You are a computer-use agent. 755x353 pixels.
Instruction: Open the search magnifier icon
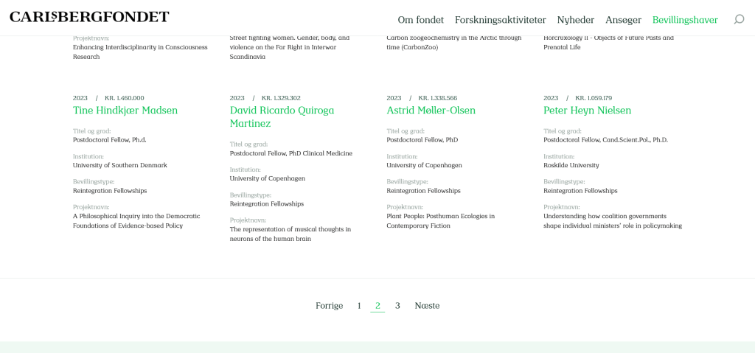[739, 20]
